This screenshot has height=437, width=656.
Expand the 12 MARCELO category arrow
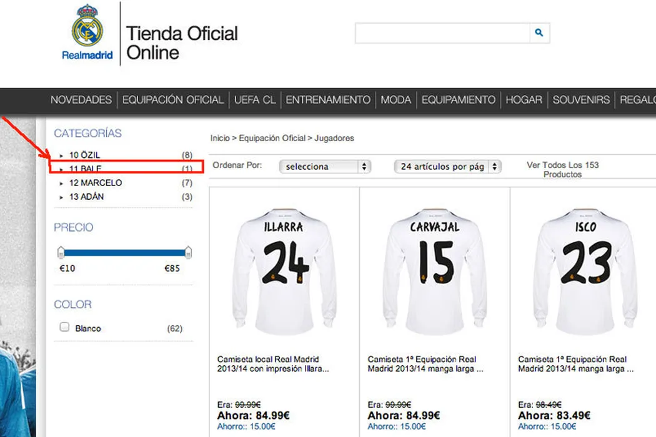coord(61,184)
